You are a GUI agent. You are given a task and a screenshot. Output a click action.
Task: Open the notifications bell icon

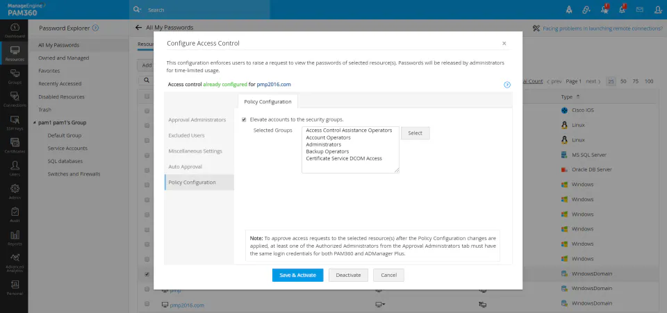tap(623, 9)
